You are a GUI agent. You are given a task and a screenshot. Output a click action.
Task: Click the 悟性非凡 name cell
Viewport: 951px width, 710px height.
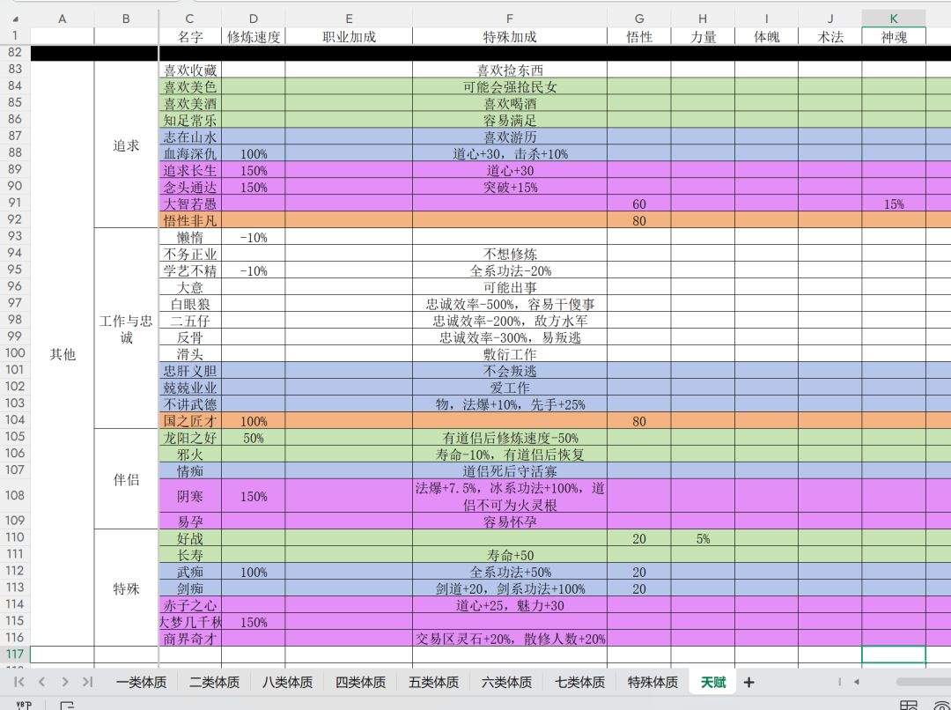[190, 220]
